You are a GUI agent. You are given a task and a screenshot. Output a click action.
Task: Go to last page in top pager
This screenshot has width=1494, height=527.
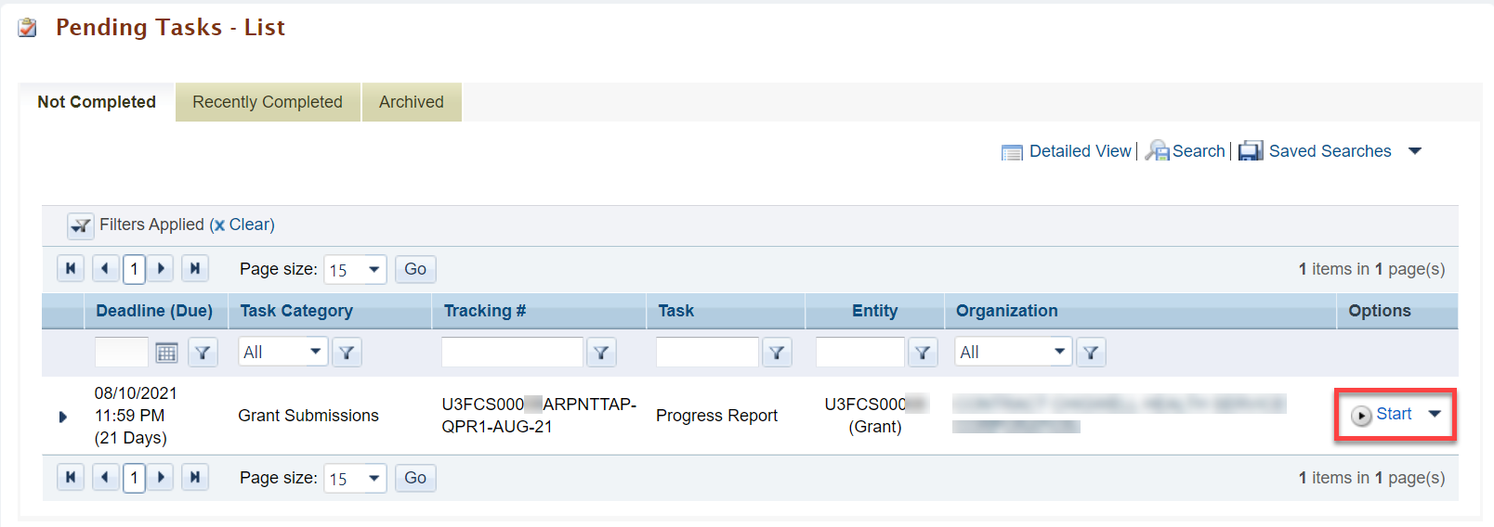point(195,269)
